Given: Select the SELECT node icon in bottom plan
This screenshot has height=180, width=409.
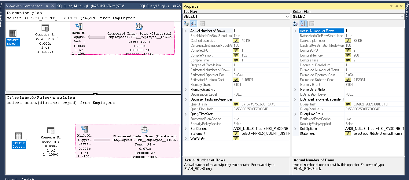Looking at the screenshot, I should (x=18, y=136).
